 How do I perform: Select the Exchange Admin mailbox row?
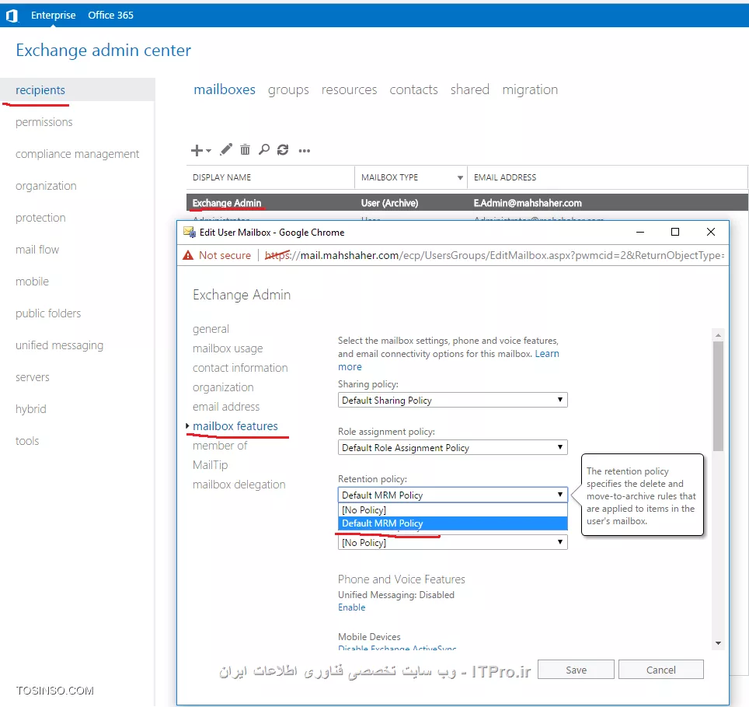[x=467, y=203]
